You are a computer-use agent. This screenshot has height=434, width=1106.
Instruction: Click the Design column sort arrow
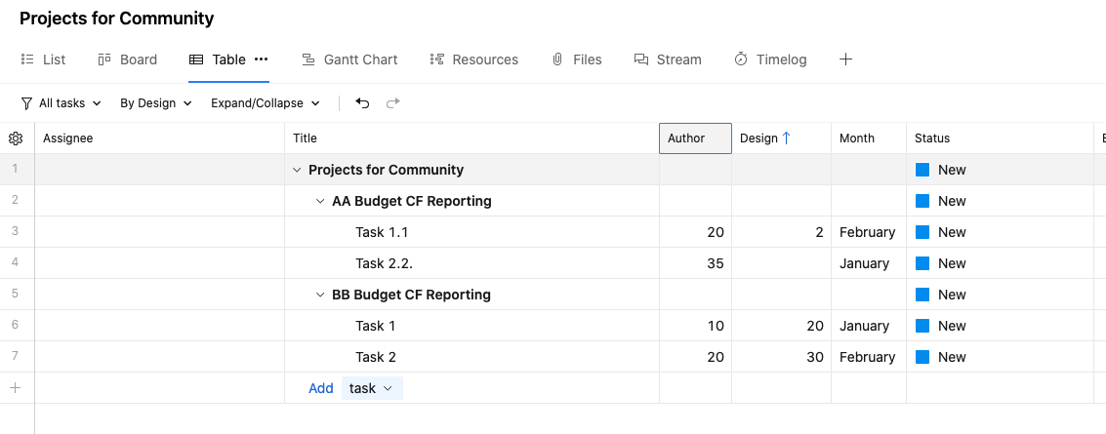(787, 138)
